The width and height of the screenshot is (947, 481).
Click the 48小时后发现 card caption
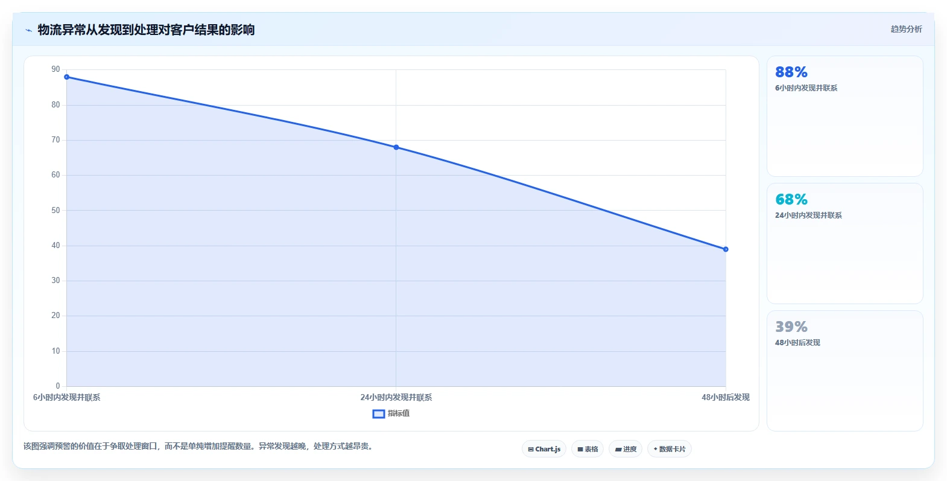[797, 343]
